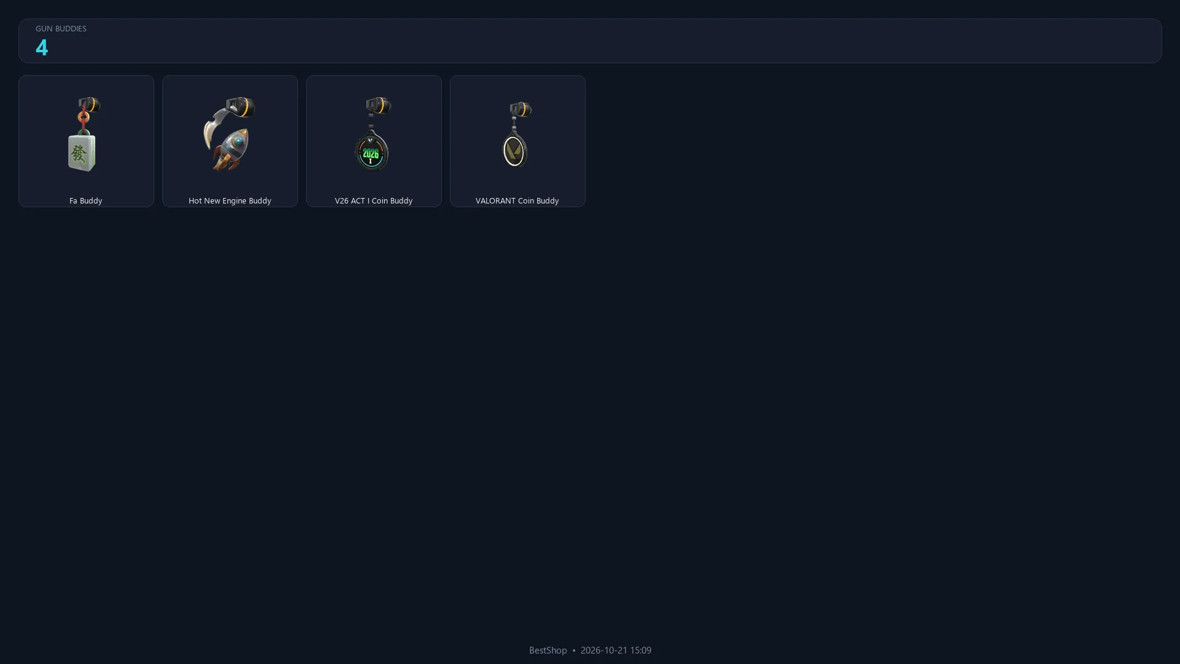The width and height of the screenshot is (1180, 664).
Task: Select the Hot New Engine Buddy rocket image
Action: 229,134
